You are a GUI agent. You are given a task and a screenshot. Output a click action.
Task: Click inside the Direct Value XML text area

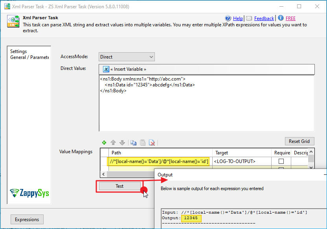[x=206, y=110]
